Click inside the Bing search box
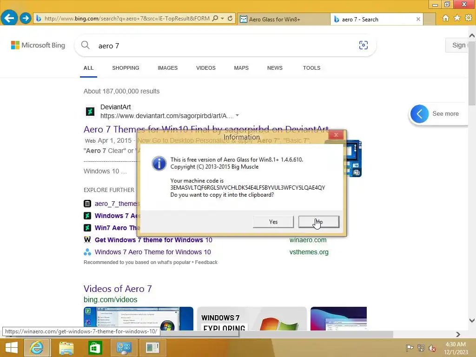476x357 pixels. 225,46
